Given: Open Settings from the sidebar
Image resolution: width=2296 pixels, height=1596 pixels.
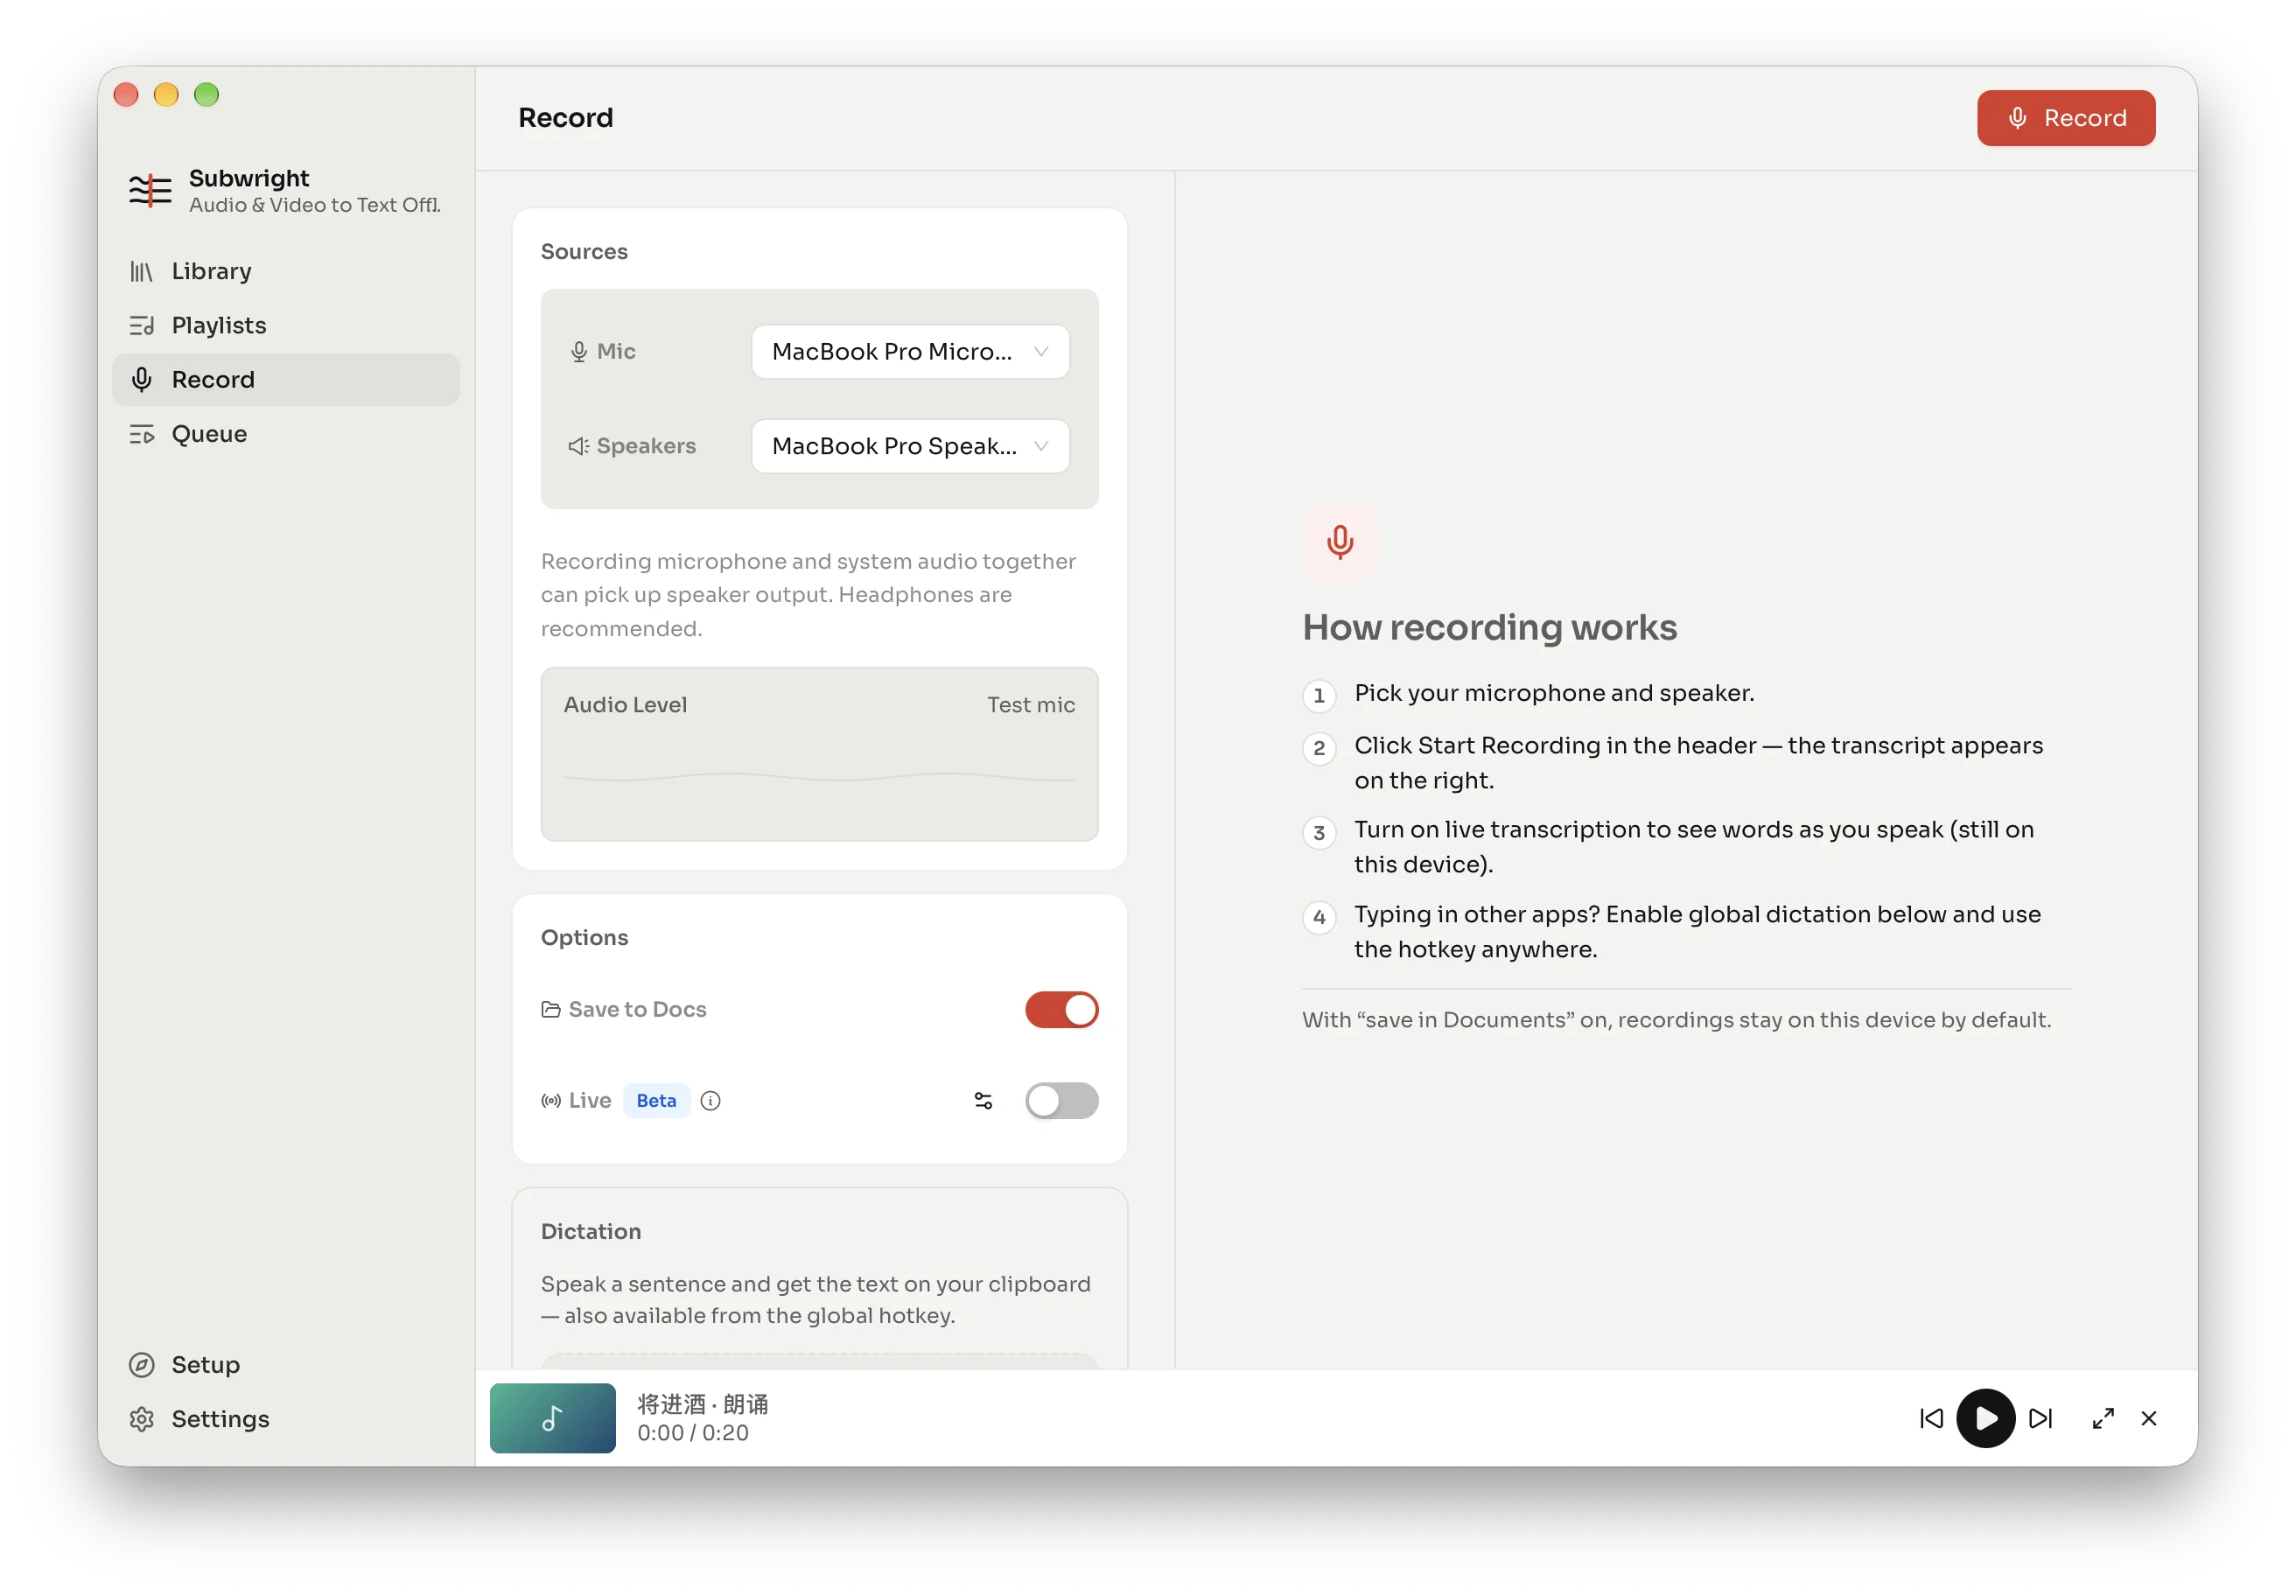Looking at the screenshot, I should tap(285, 1418).
